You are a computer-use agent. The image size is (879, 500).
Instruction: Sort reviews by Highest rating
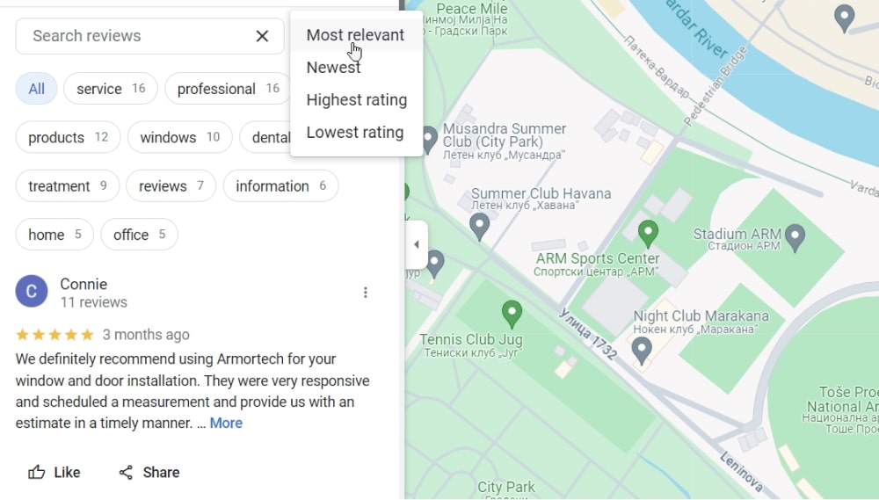tap(356, 100)
